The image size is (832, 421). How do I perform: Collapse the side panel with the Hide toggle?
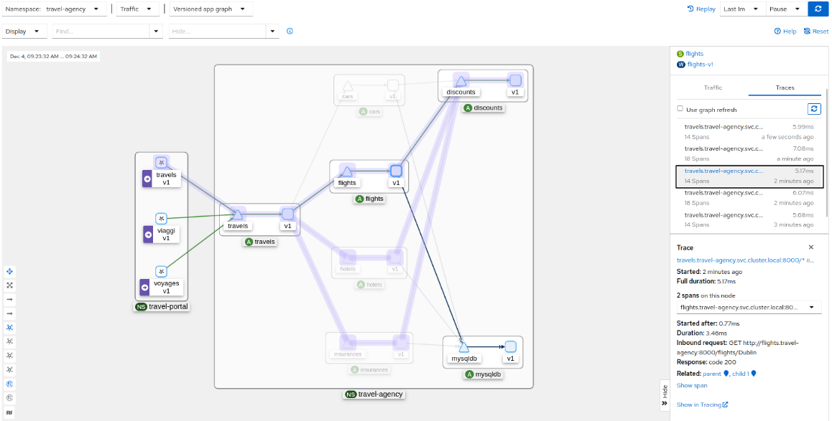[665, 394]
